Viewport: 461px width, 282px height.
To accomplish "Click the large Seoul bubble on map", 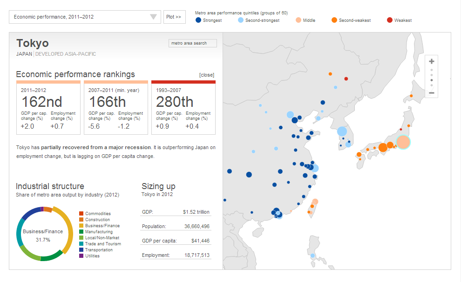I will point(342,131).
